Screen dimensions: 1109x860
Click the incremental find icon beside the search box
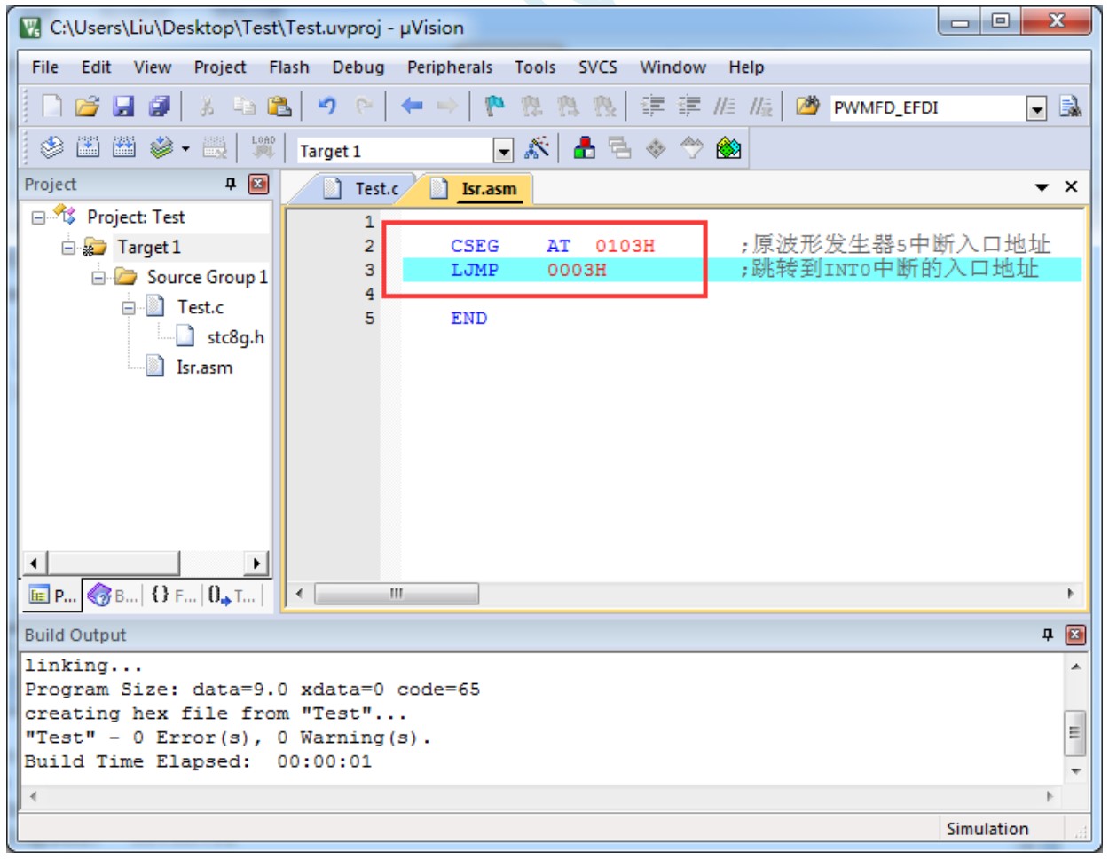tap(1071, 107)
